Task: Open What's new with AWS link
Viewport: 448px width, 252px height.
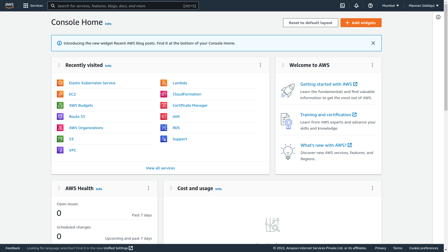Action: coord(326,145)
